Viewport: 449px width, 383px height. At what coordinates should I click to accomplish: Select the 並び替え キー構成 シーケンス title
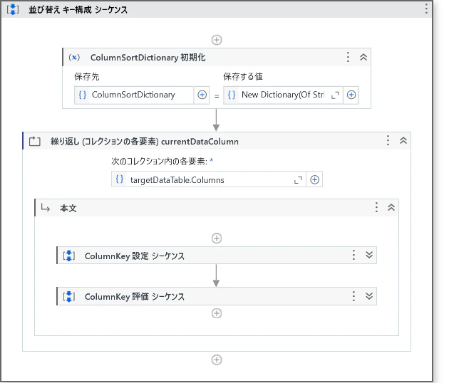(78, 10)
